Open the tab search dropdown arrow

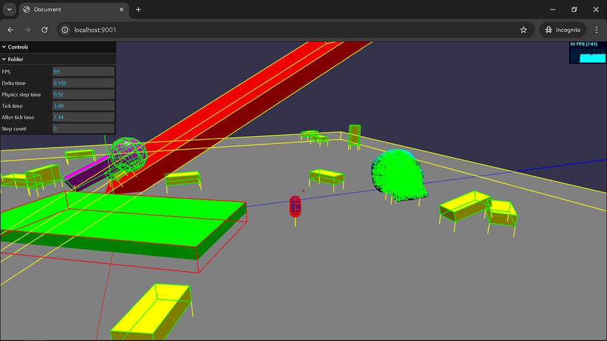point(8,9)
